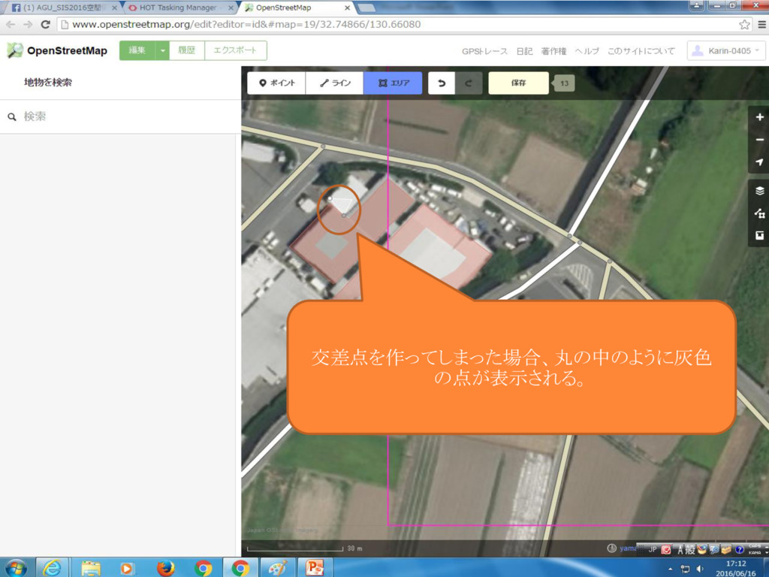The width and height of the screenshot is (769, 577).
Task: Select the ポイント point drawing tool
Action: 276,83
